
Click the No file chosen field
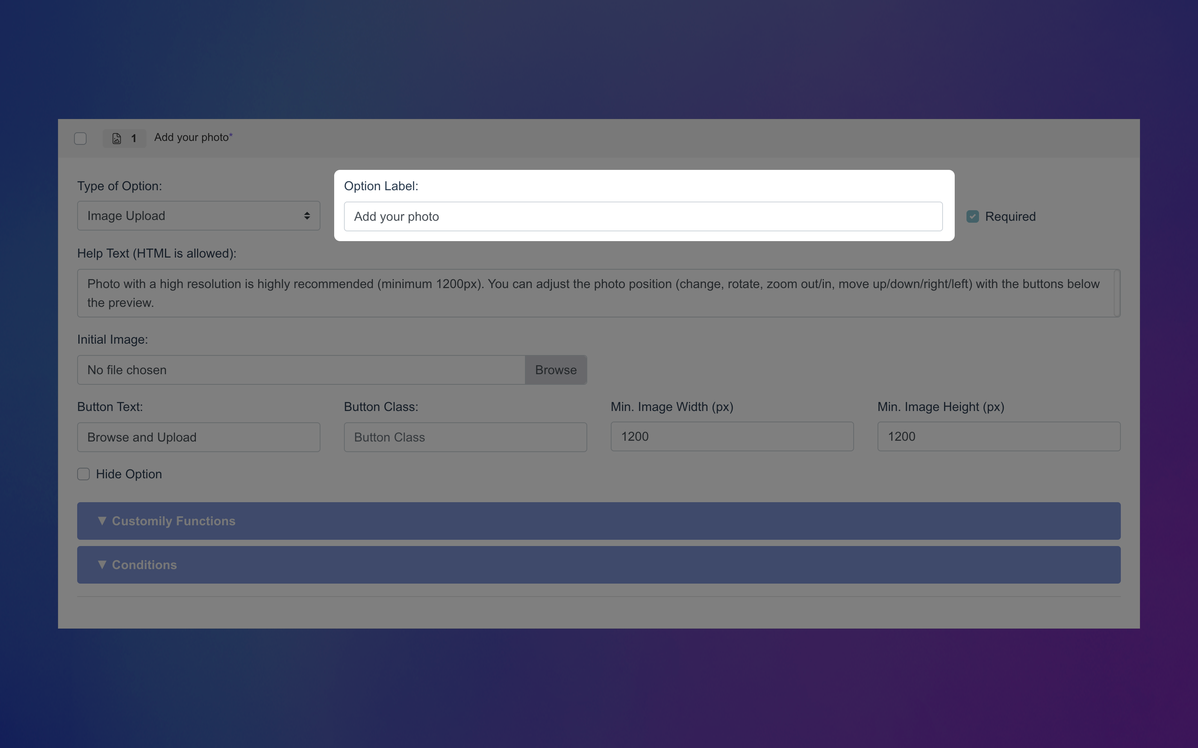[x=301, y=370]
